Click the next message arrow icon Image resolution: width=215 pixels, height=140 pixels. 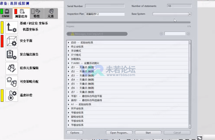tap(188, 34)
